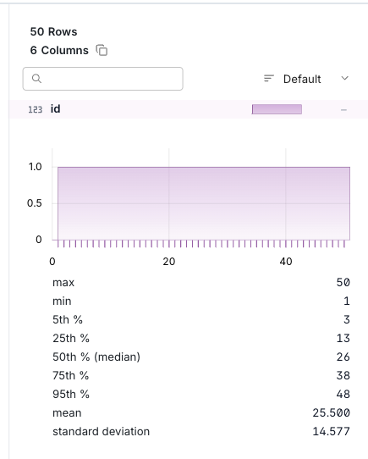Focus the column search input field
The width and height of the screenshot is (368, 459).
point(103,79)
